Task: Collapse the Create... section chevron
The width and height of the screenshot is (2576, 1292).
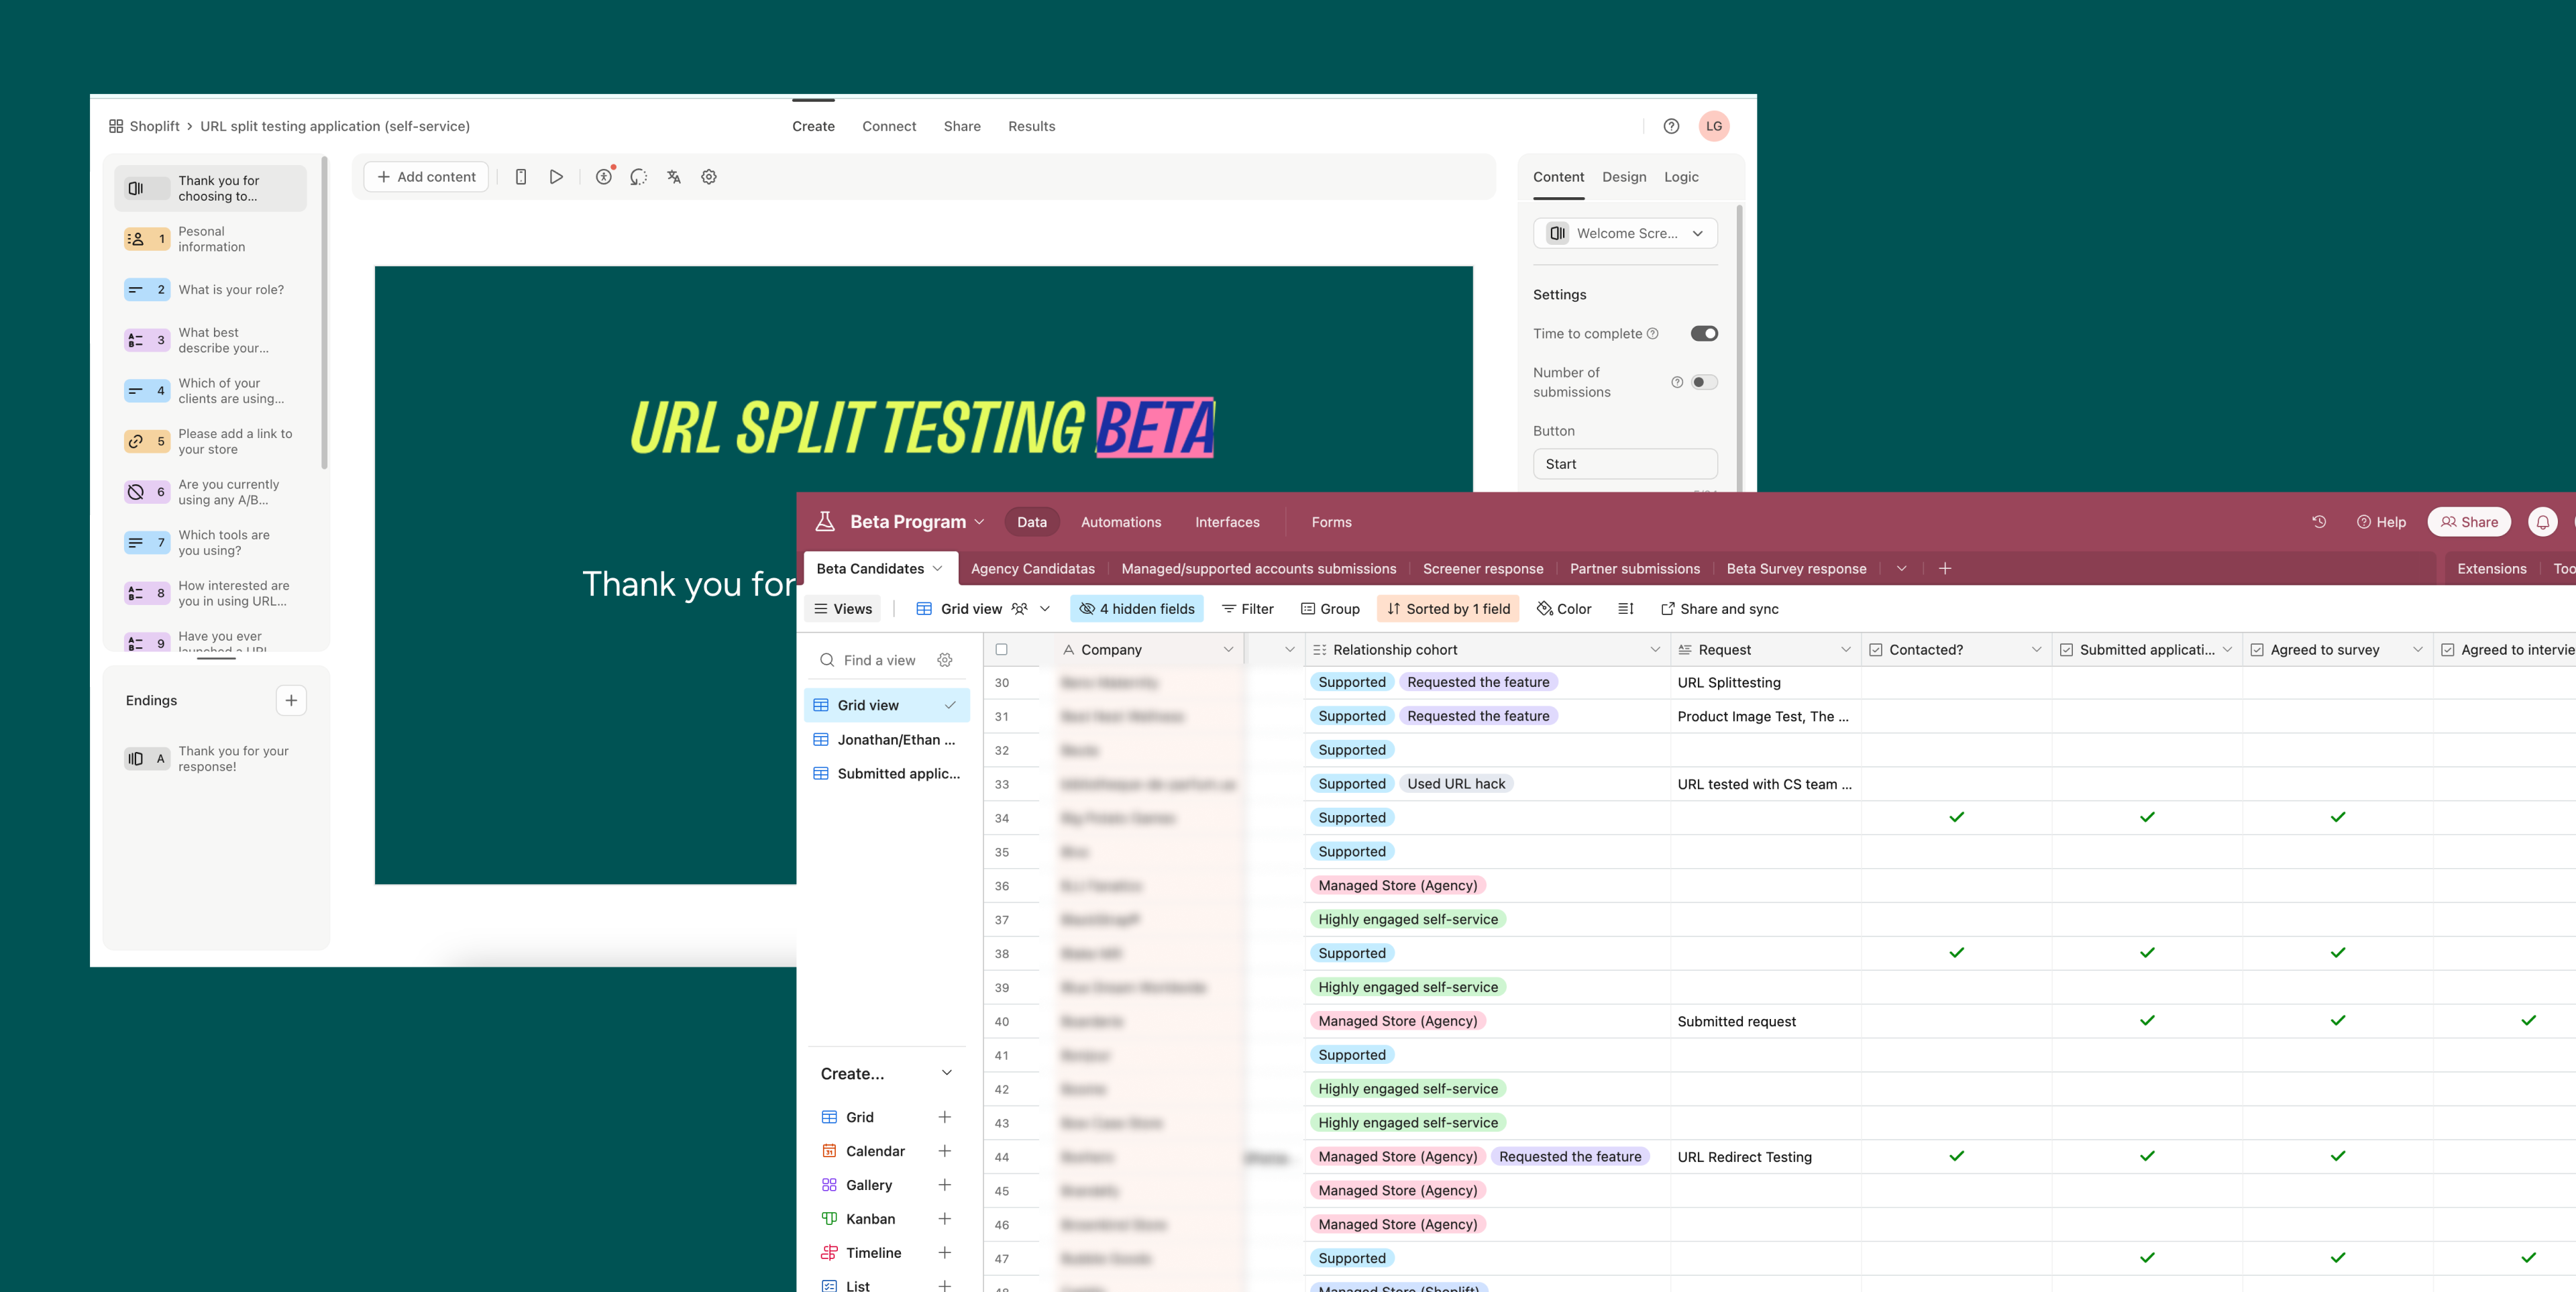Action: click(x=946, y=1073)
